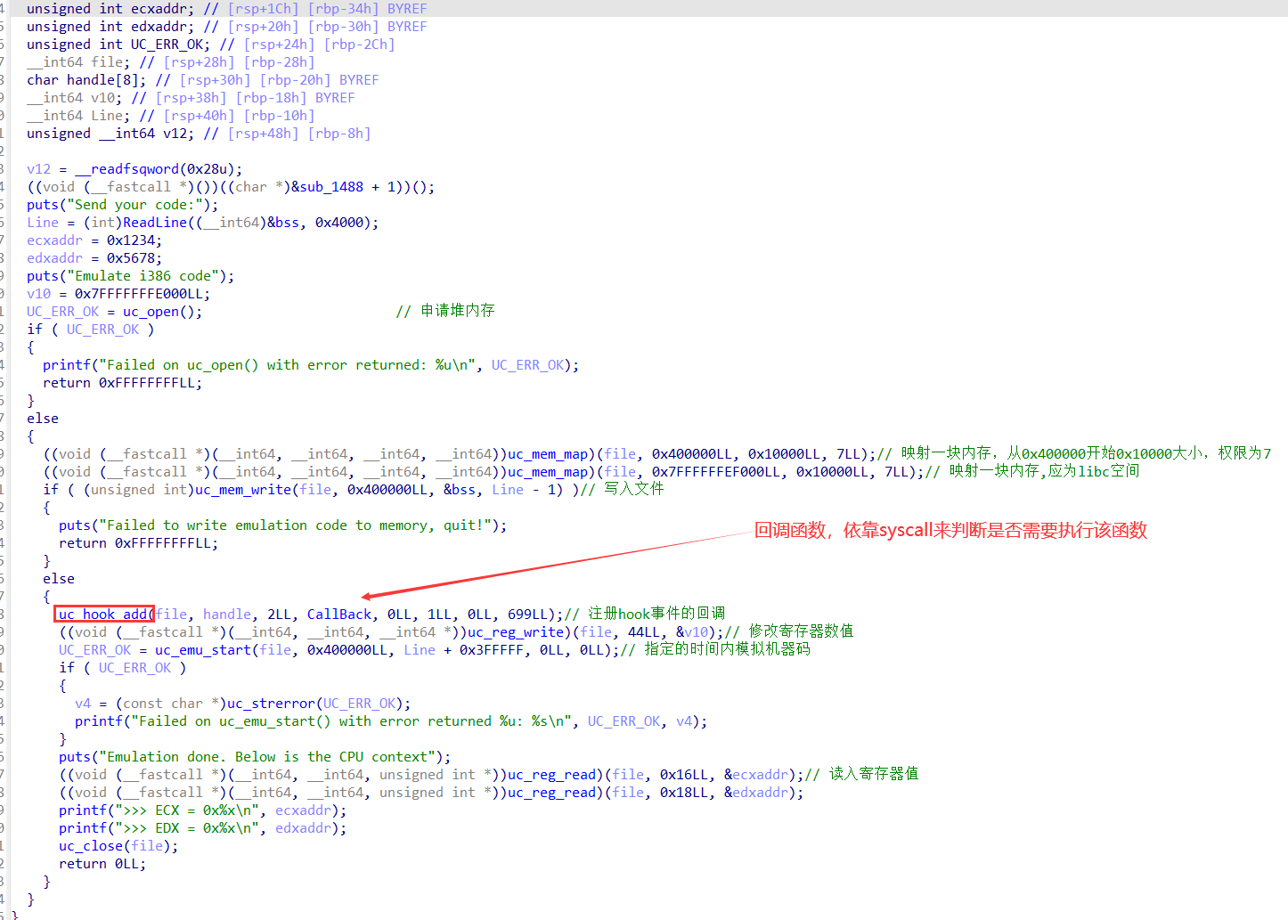Select the sub_1488 reference
The width and height of the screenshot is (1288, 920).
tap(331, 187)
